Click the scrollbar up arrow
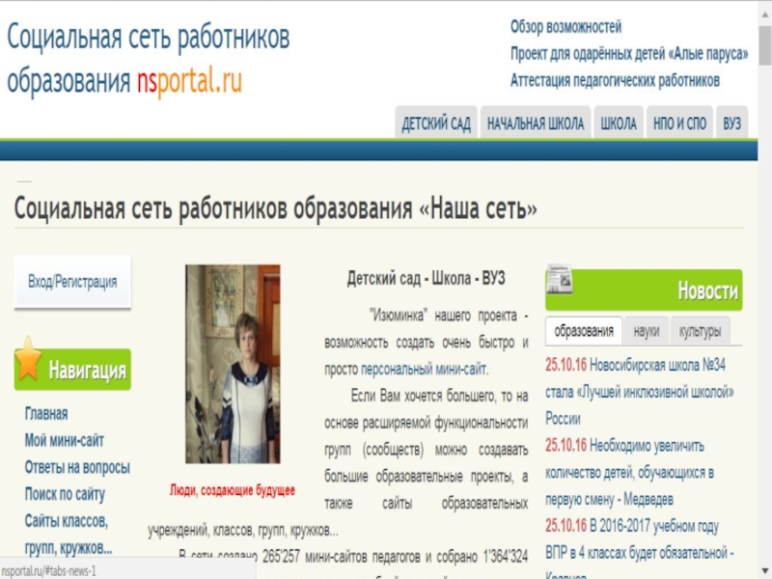The height and width of the screenshot is (579, 772). pos(764,14)
